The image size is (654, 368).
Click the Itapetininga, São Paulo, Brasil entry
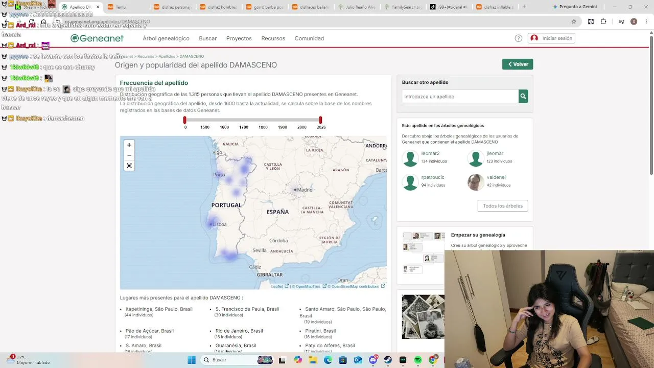tap(159, 309)
